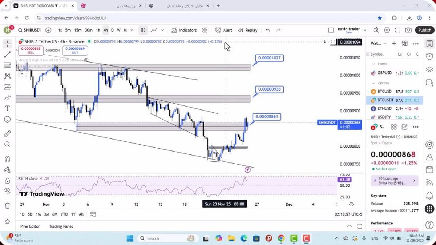Viewport: 436px width, 245px height.
Task: Collapse the CRYPTO watchlist section
Action: (x=373, y=83)
